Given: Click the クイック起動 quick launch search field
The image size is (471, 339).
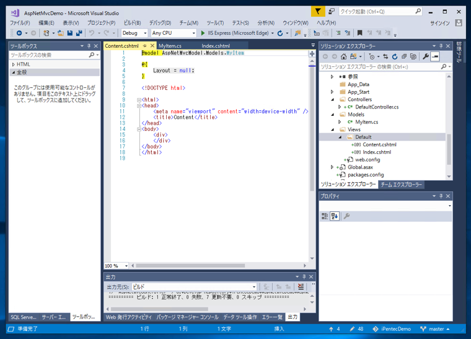Looking at the screenshot, I should [x=380, y=12].
